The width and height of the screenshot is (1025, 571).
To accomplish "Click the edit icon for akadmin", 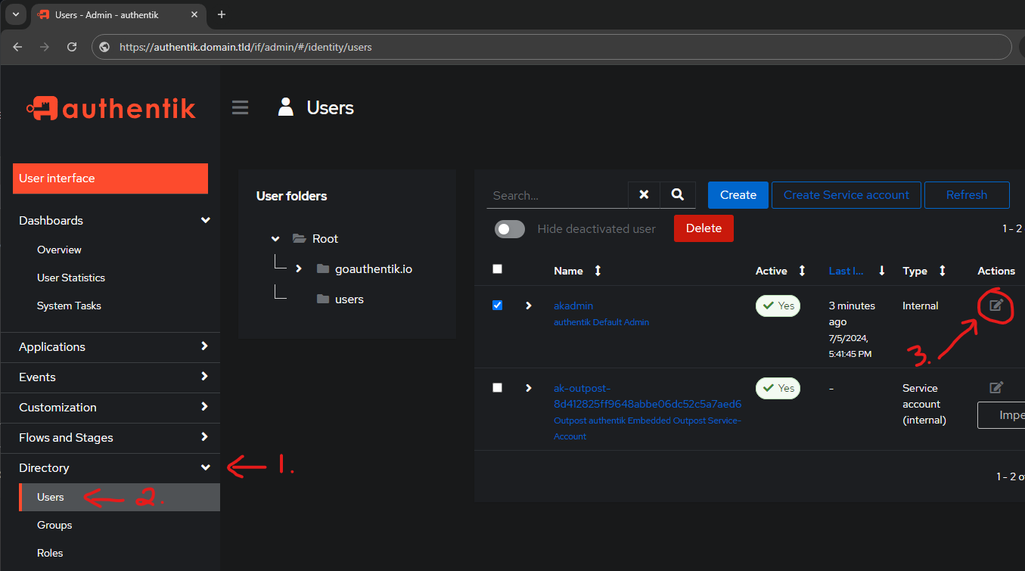I will pos(996,305).
